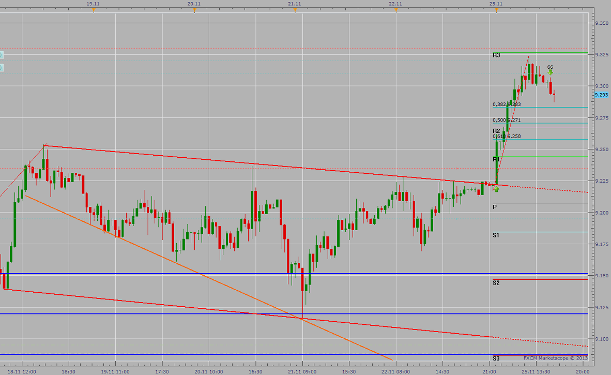
Task: Click the S2 pivot label
Action: (496, 283)
